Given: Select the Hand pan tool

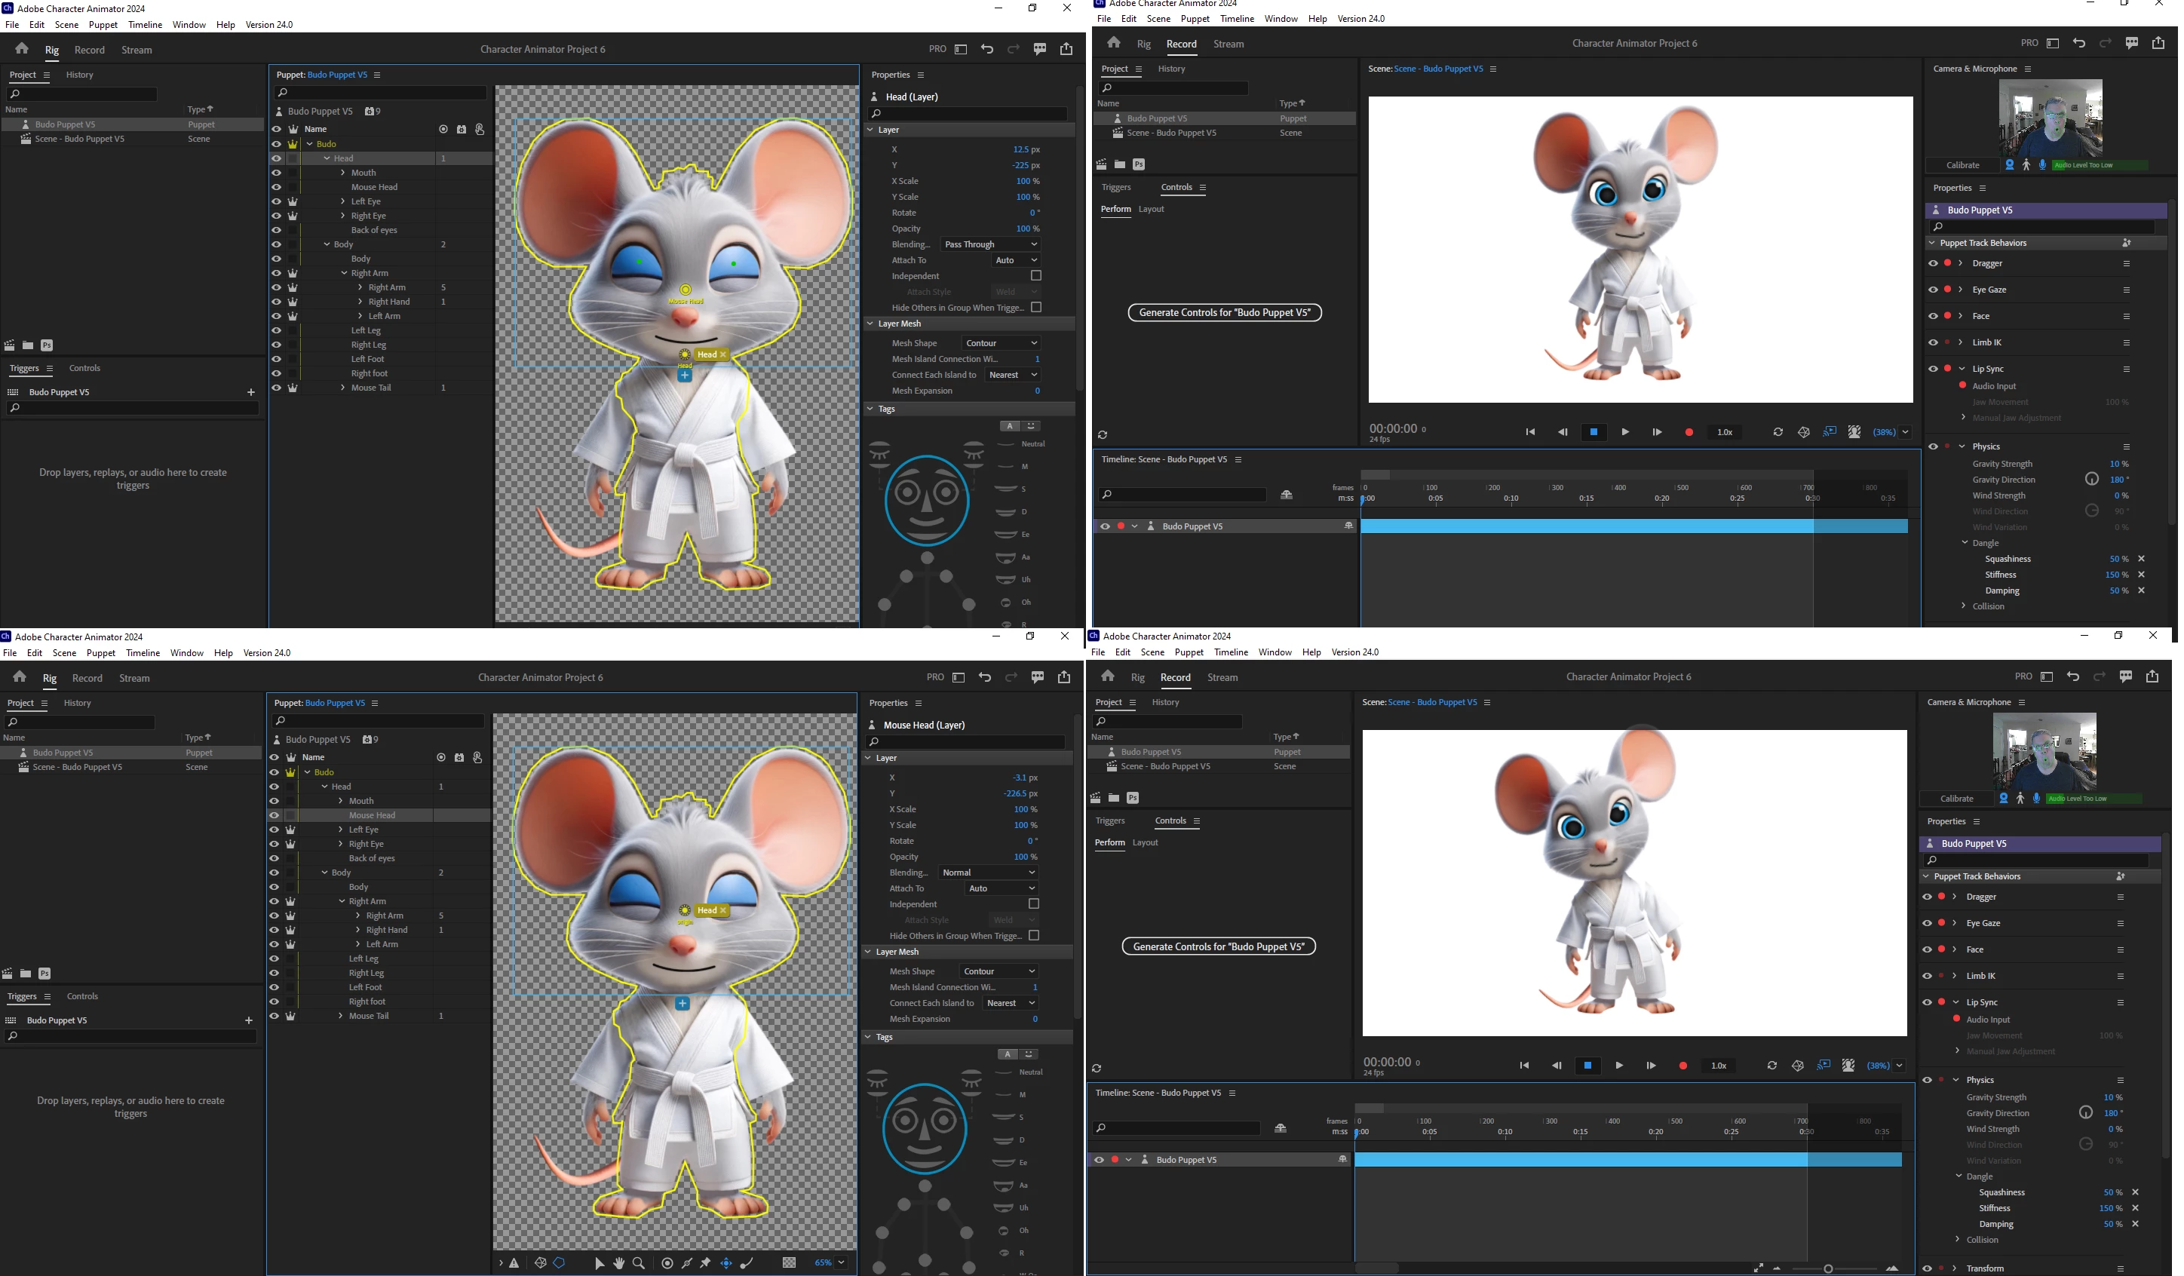Looking at the screenshot, I should click(619, 1263).
